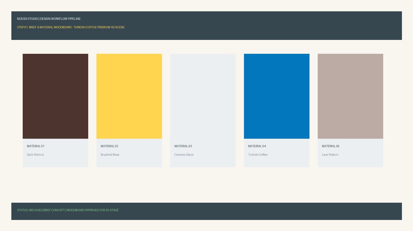Click the 'Turkish Coffee' material name

pos(258,155)
